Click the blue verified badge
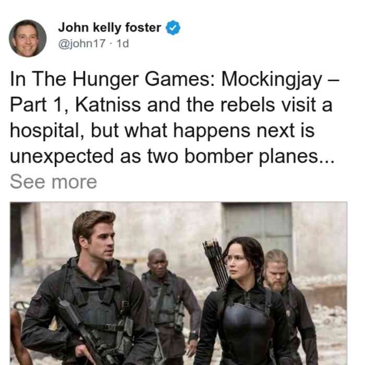The image size is (365, 365). 173,28
